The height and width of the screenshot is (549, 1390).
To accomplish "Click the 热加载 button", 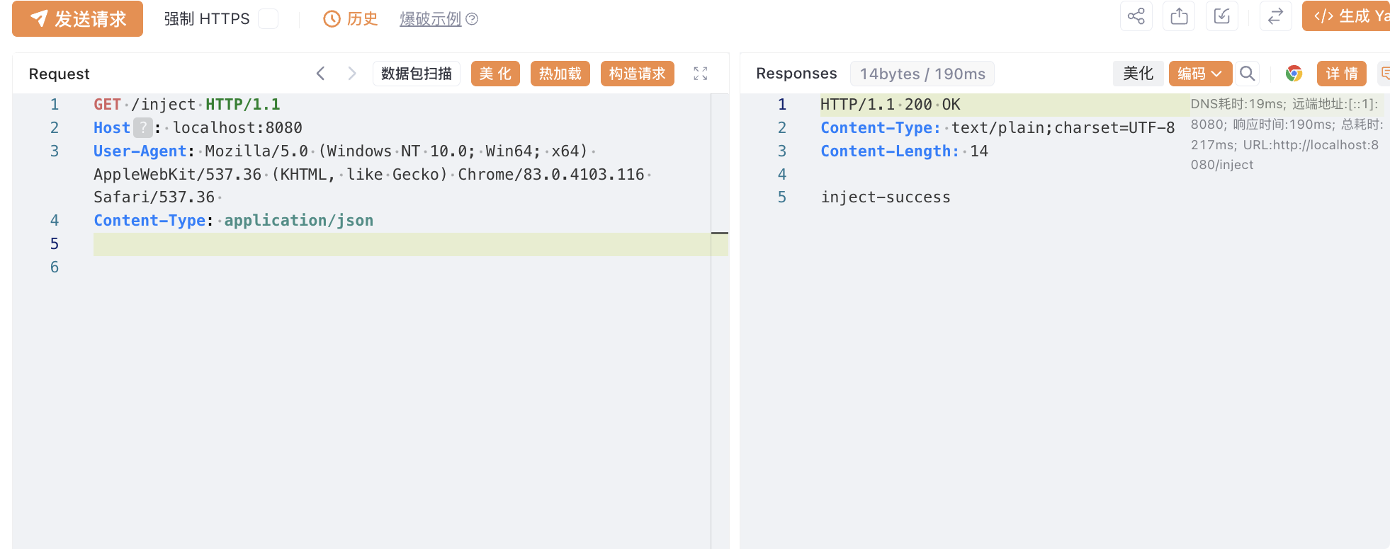I will coord(560,74).
